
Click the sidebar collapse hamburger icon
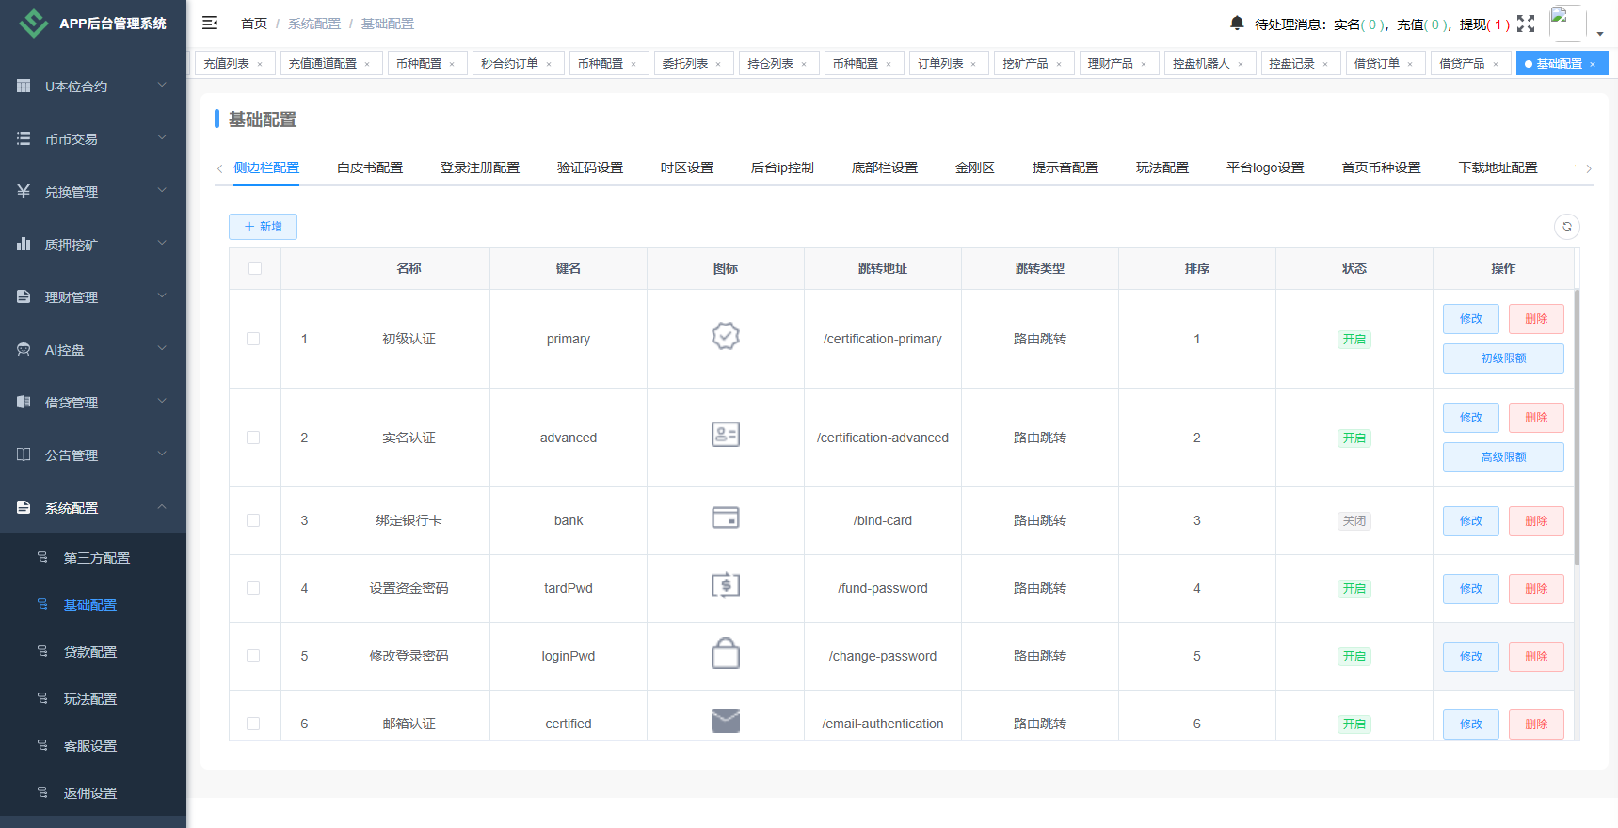(x=210, y=23)
